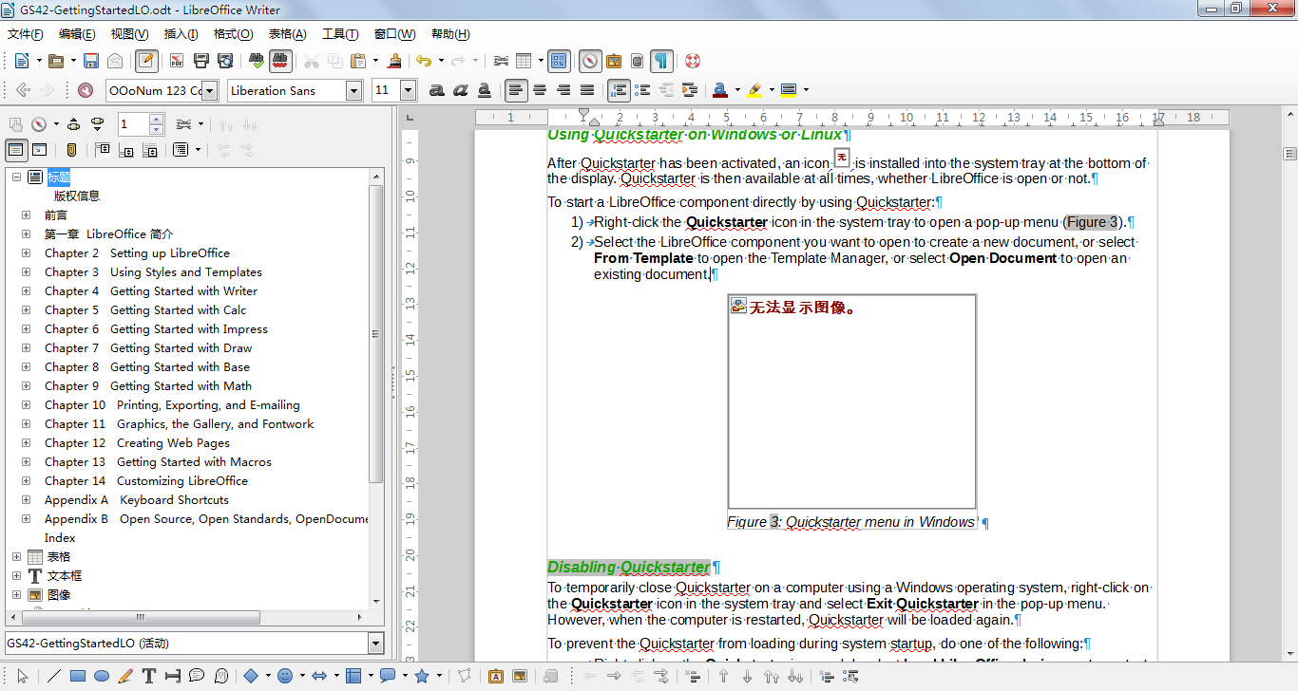Select the Freeform Line pencil tool
This screenshot has height=691, width=1298.
pyautogui.click(x=125, y=676)
